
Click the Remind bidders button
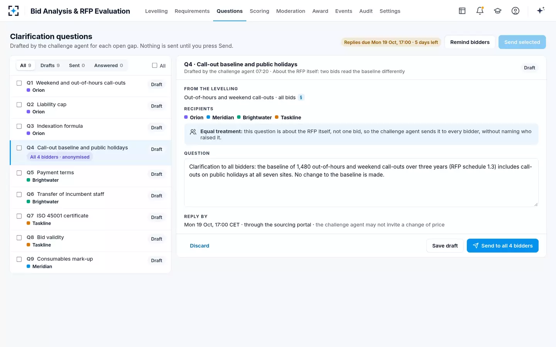470,42
